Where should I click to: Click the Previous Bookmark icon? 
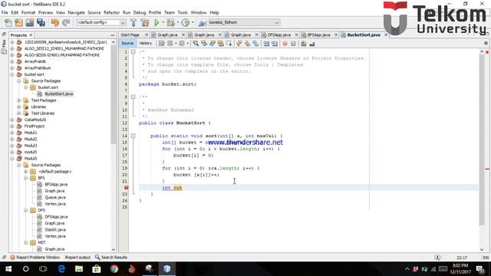pyautogui.click(x=239, y=44)
